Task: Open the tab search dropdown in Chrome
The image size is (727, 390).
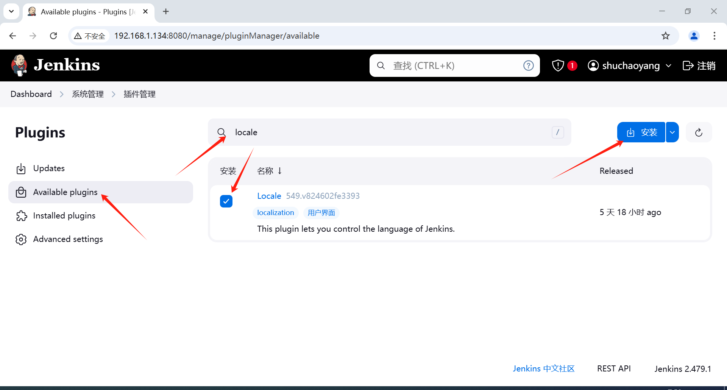Action: (11, 11)
